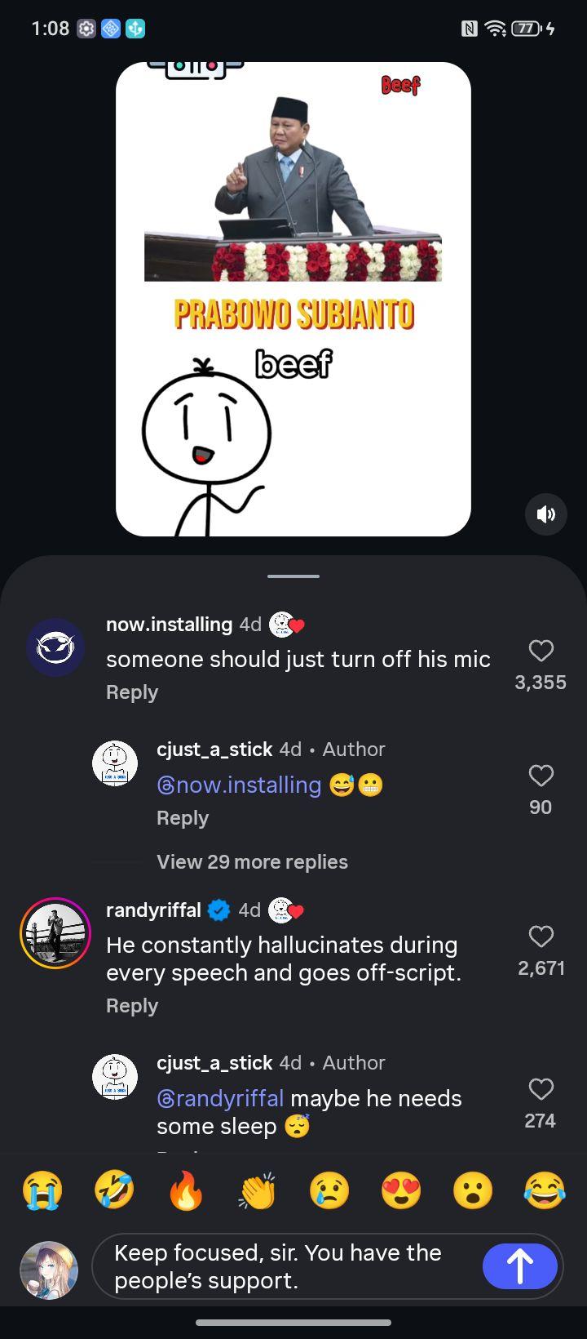This screenshot has width=587, height=1339.
Task: Like randyriffal's comment with the heart
Action: point(541,936)
